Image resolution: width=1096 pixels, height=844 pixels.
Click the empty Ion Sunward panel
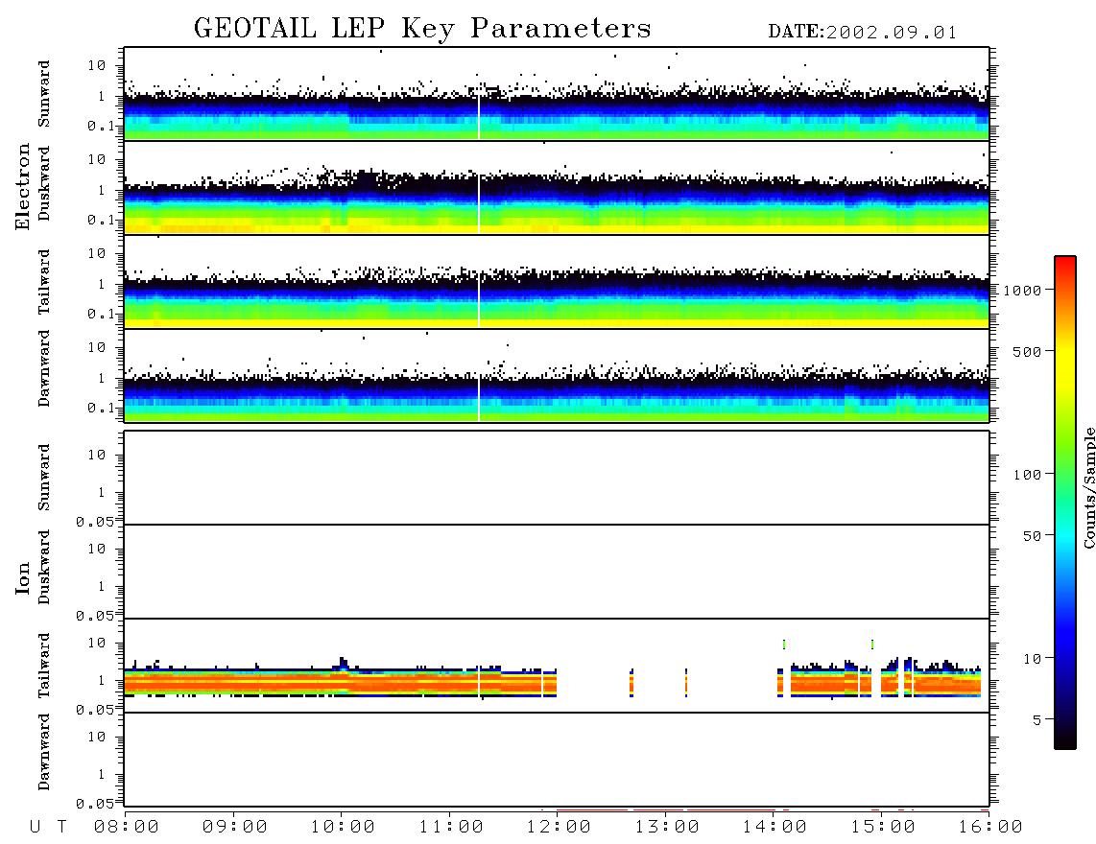(x=557, y=478)
